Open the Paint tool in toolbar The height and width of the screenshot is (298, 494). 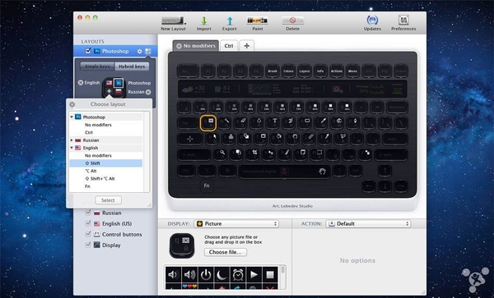258,21
